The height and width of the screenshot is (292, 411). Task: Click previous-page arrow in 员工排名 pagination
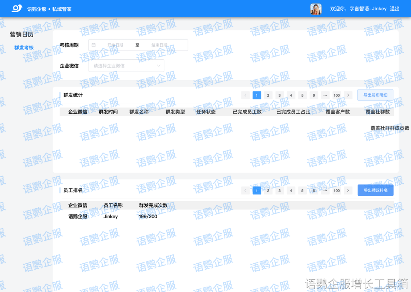(245, 190)
